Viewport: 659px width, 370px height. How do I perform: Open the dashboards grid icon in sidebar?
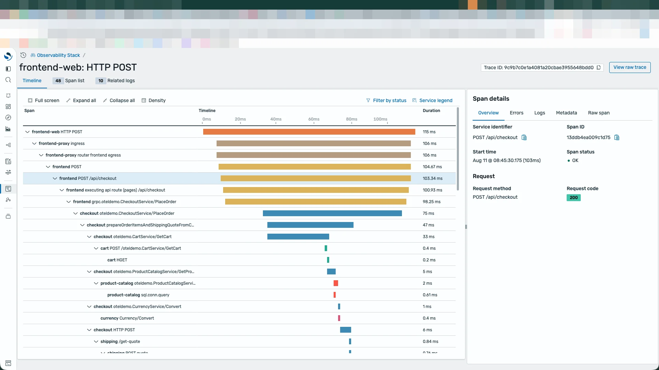8,107
